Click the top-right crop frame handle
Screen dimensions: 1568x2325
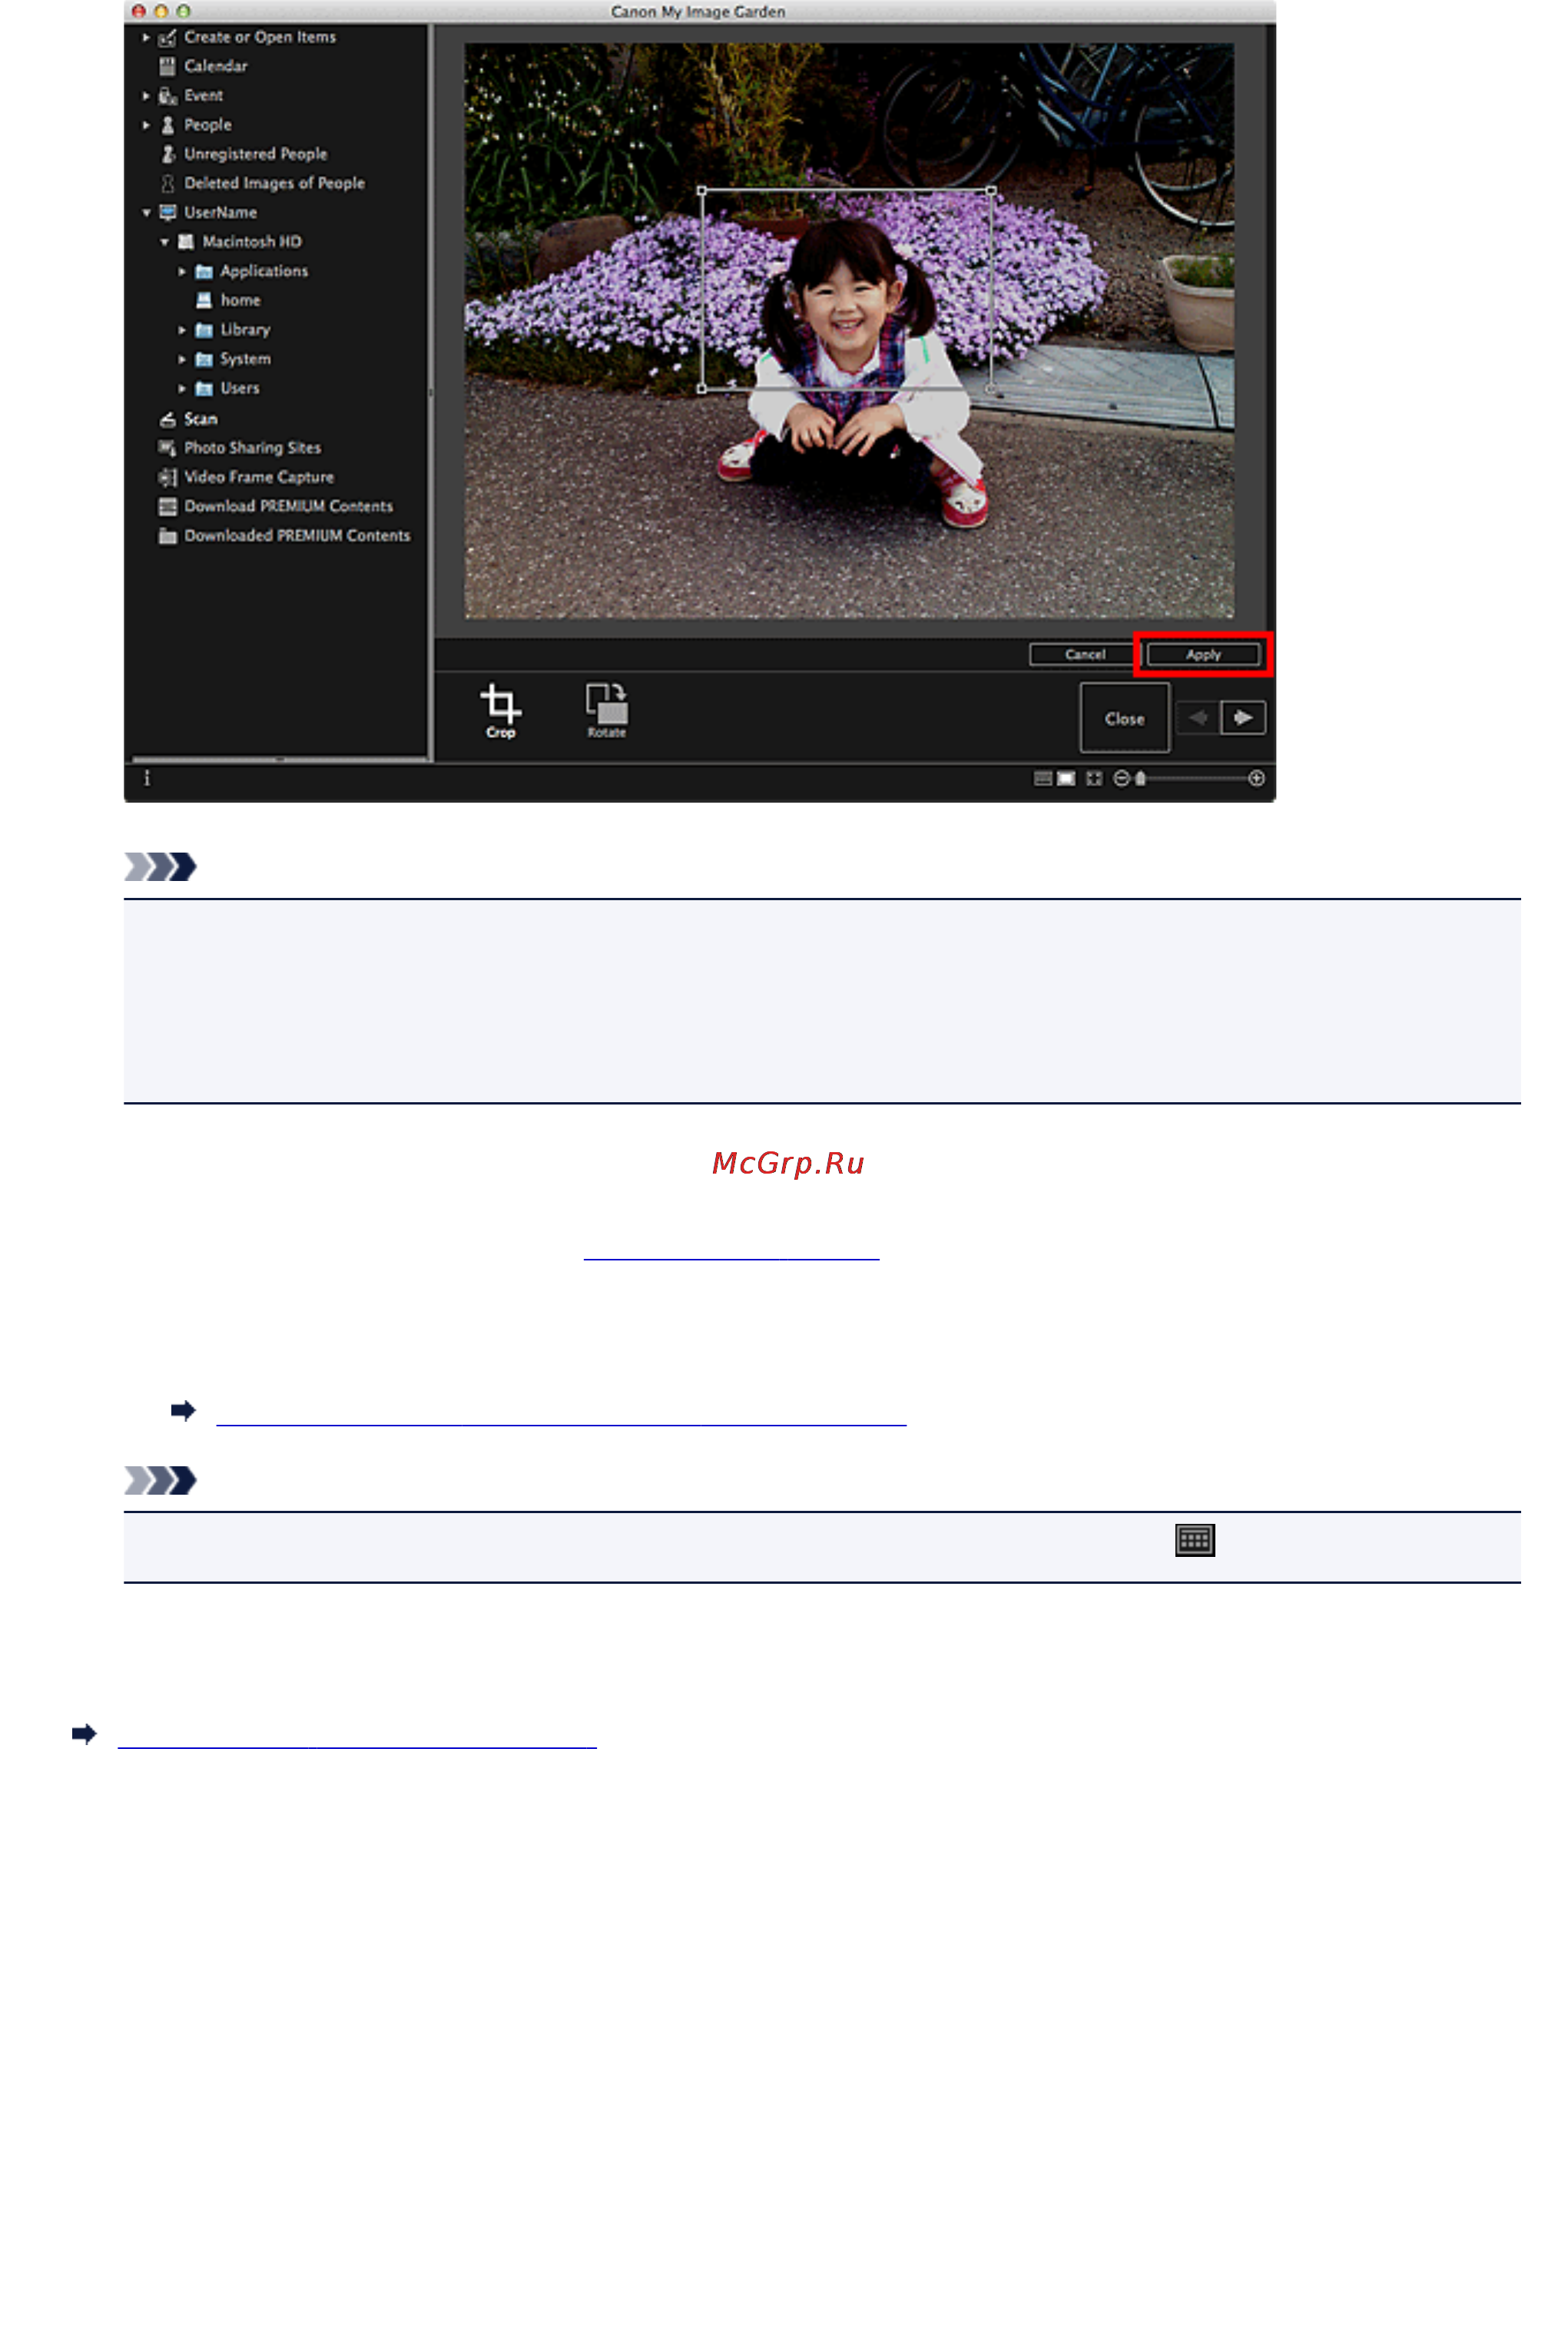(990, 190)
